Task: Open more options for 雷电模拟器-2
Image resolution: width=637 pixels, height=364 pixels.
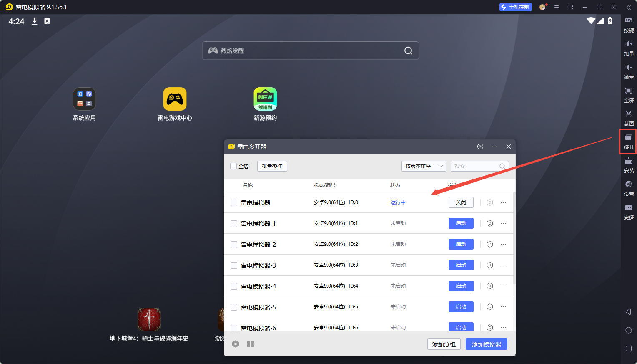Action: pyautogui.click(x=503, y=244)
